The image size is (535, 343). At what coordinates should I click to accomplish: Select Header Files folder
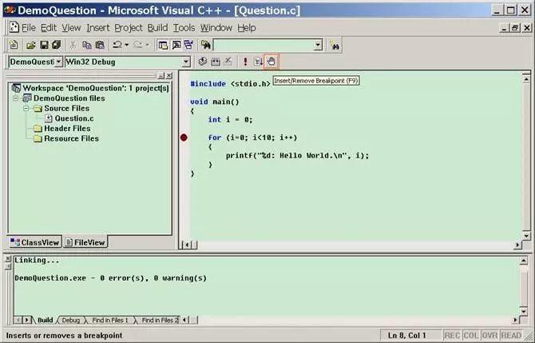(67, 129)
